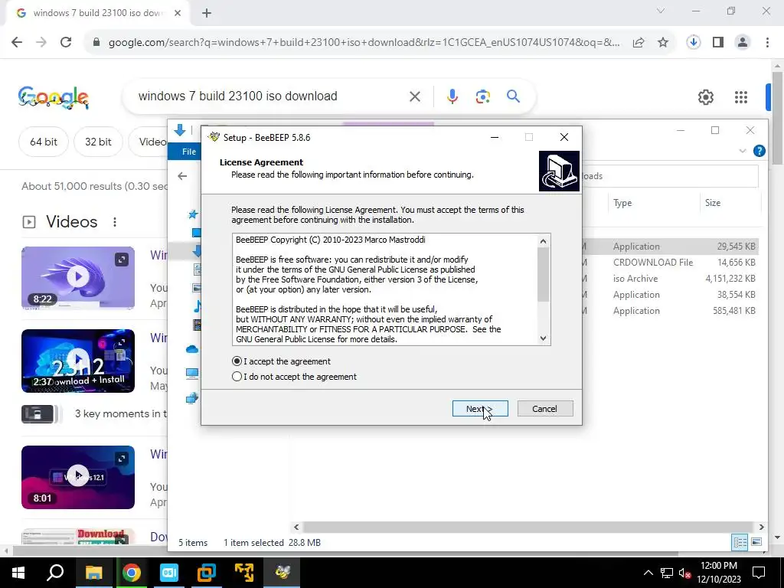Open Chrome tab search chevron
The width and height of the screenshot is (784, 588).
click(661, 11)
